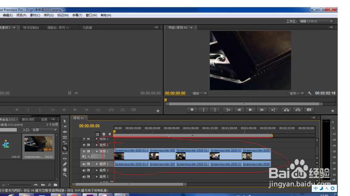Click timeline Set Encore chapter marker icon
Image resolution: width=350 pixels, height=196 pixels.
click(104, 134)
